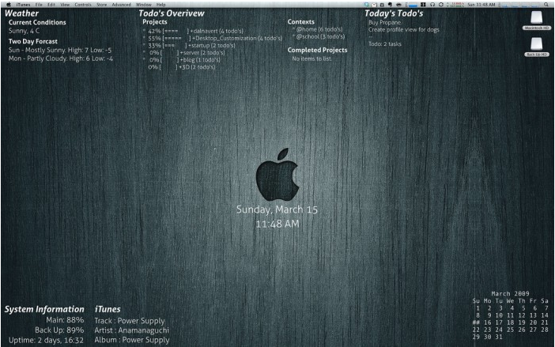The height and width of the screenshot is (347, 555).
Task: Click 'No items to list.' text
Action: [311, 58]
